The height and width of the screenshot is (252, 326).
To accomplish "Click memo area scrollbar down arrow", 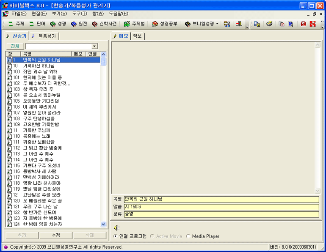I will tap(318, 191).
